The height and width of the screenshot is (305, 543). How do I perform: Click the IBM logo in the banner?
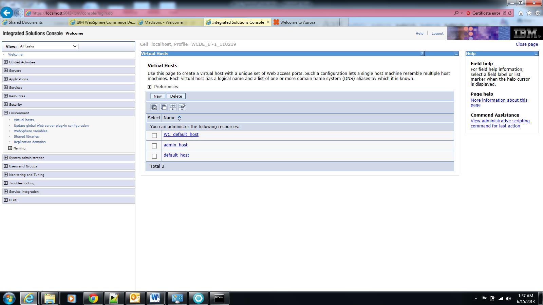click(x=527, y=33)
